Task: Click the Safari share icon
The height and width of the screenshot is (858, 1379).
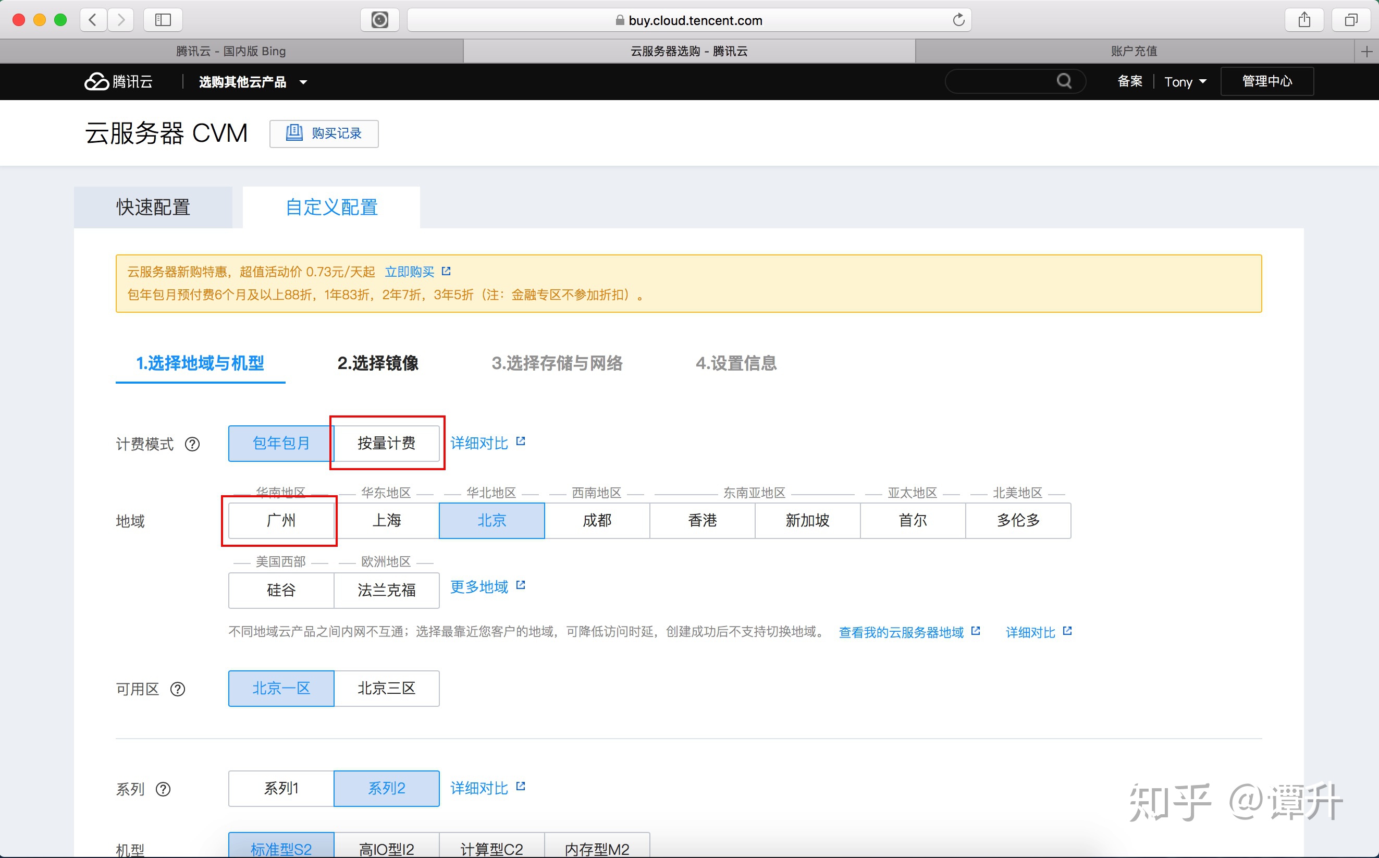Action: tap(1304, 20)
